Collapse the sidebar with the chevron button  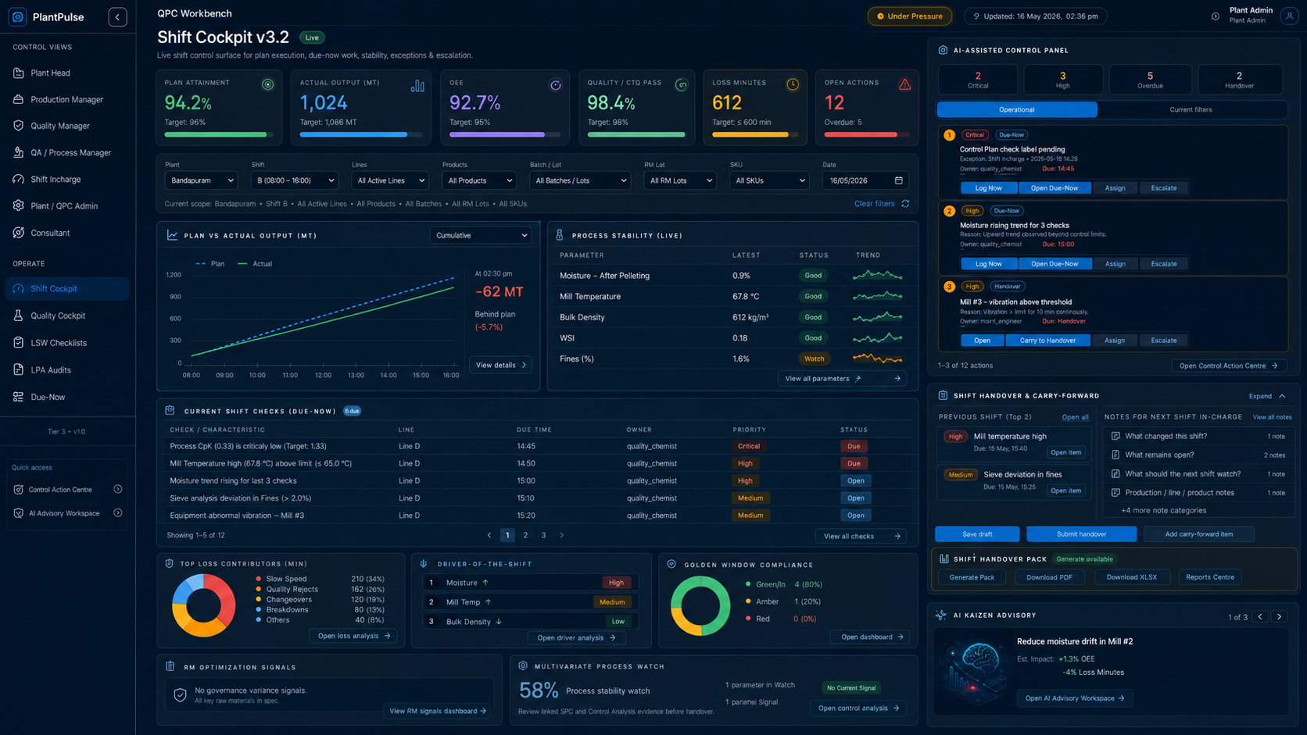pyautogui.click(x=117, y=16)
